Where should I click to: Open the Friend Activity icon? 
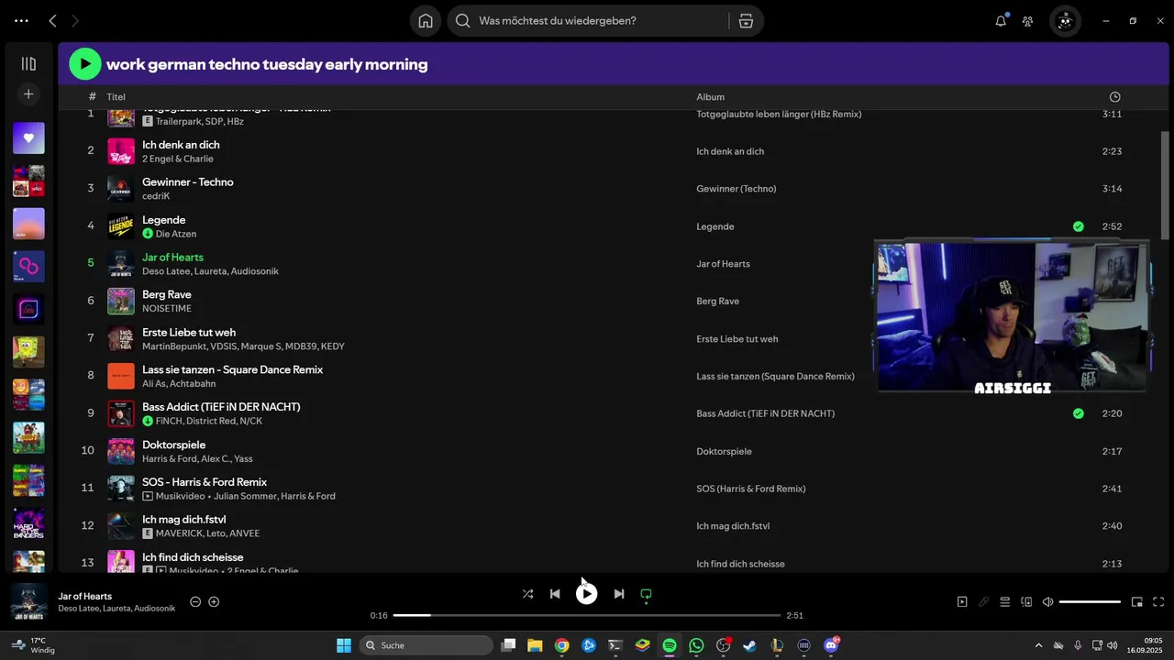[x=1028, y=20]
